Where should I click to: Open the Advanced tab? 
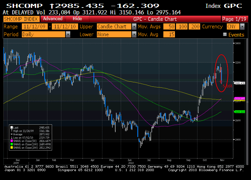pos(53,19)
